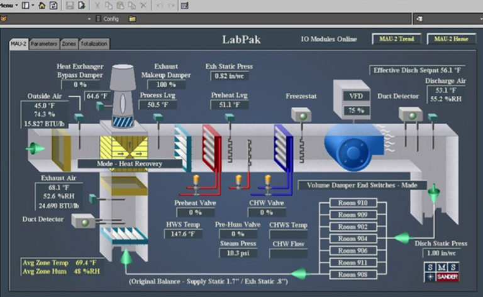Click the Home icon in the toolbar
483x297 pixels.
click(42, 5)
